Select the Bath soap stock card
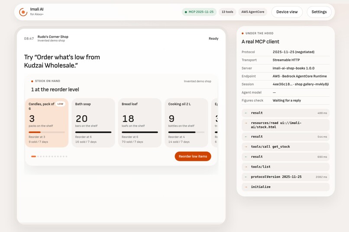This screenshot has width=349, height=232. pyautogui.click(x=93, y=123)
